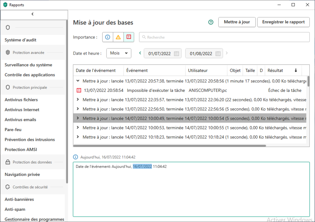
Task: Click the search magnifier icon
Action: point(144,37)
